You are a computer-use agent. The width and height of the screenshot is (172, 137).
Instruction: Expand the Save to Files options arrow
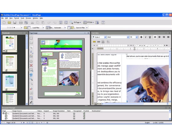87,28
